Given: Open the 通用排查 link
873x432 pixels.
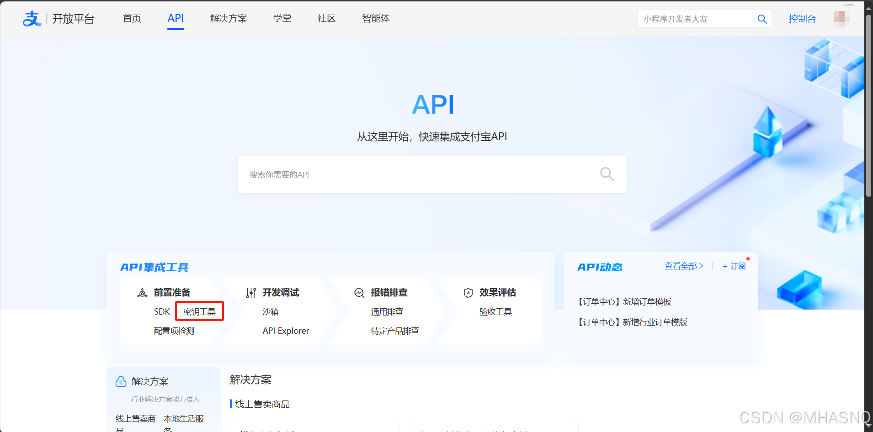Looking at the screenshot, I should pos(387,311).
